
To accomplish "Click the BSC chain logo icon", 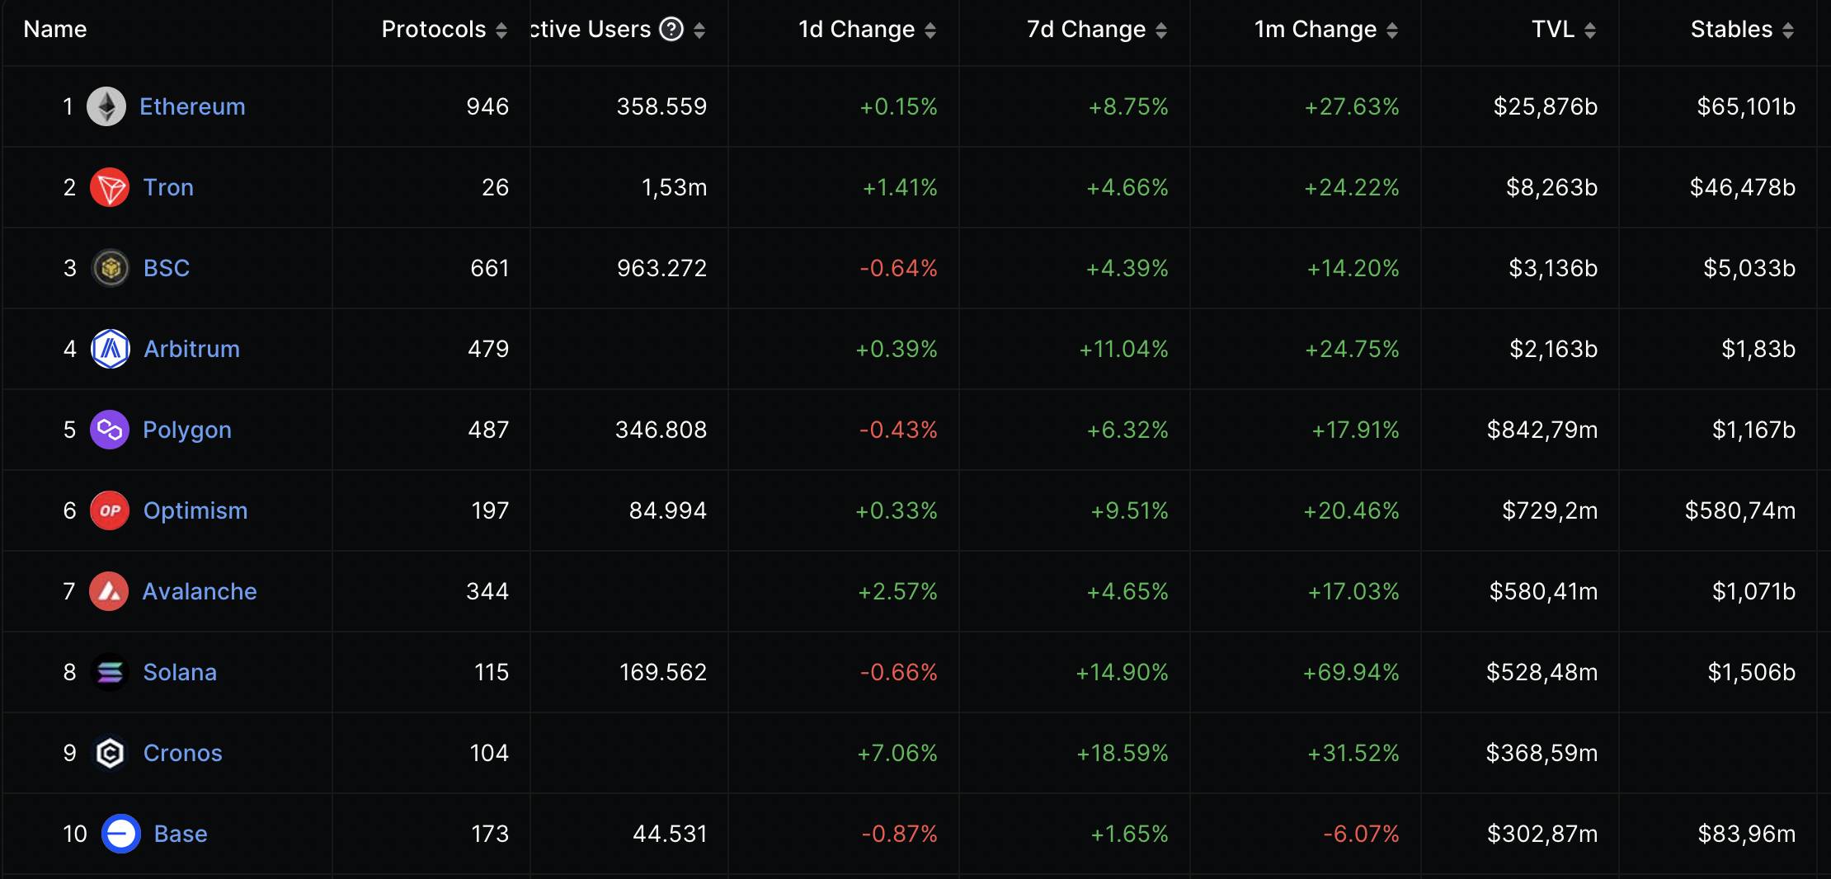I will point(111,268).
